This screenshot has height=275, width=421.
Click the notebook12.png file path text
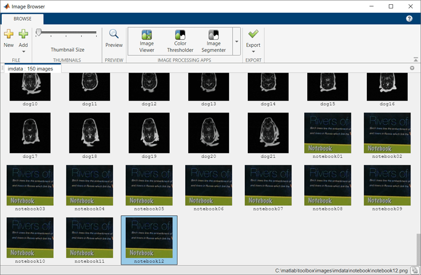[x=341, y=270]
